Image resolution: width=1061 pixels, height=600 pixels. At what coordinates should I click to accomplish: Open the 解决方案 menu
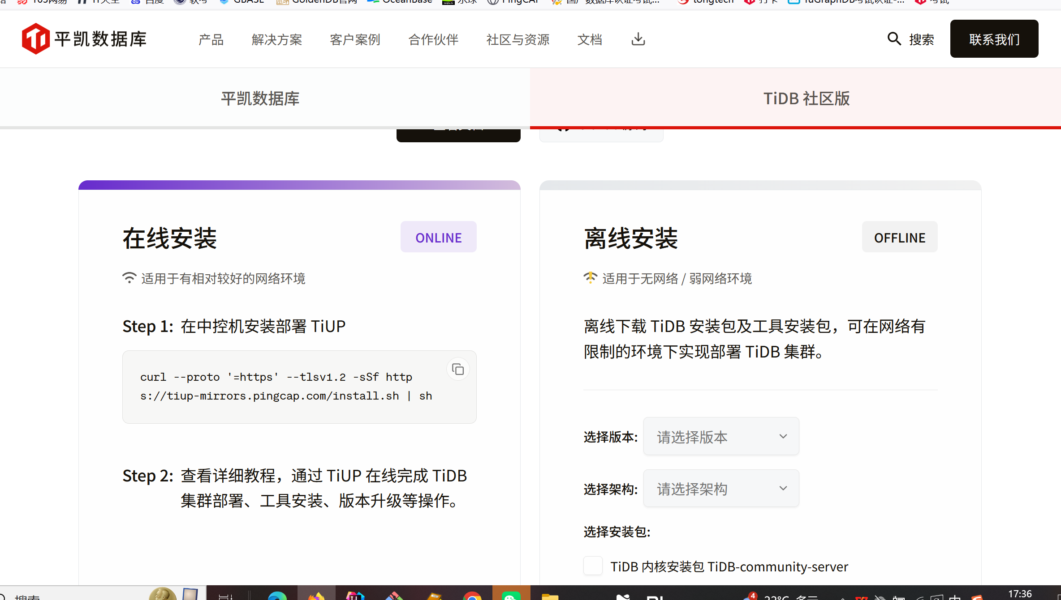point(277,39)
